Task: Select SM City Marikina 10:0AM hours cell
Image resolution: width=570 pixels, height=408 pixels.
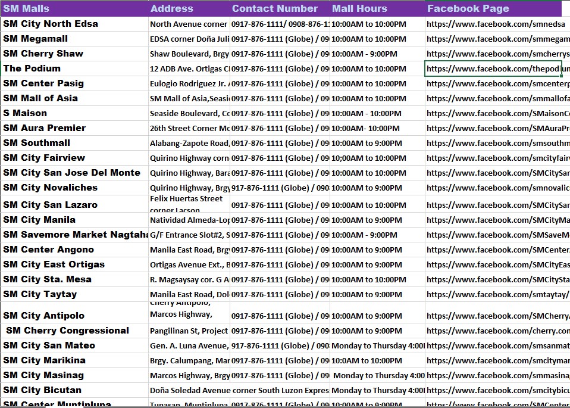Action: [377, 361]
